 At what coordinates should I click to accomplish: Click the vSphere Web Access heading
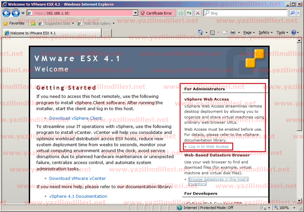(206, 99)
